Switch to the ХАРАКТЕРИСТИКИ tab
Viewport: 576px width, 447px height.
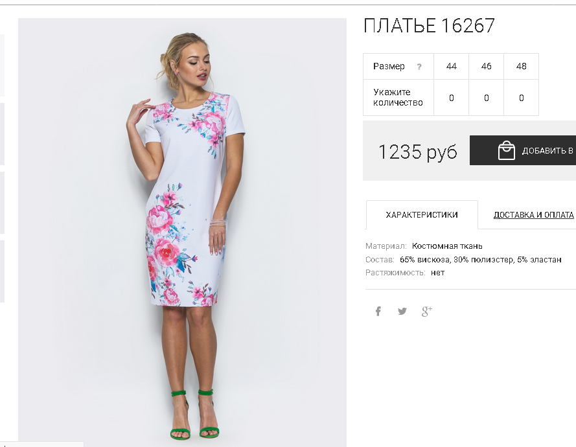click(422, 215)
